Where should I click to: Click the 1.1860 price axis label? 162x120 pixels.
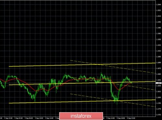(159, 74)
